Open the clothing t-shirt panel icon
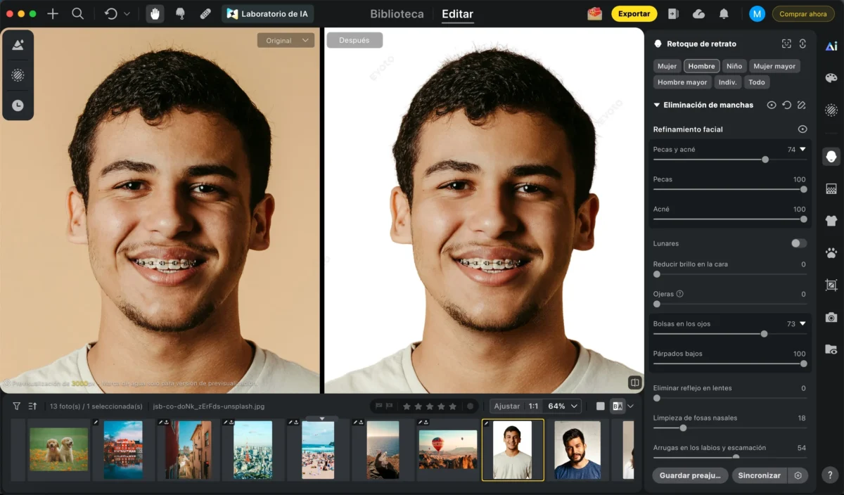The width and height of the screenshot is (844, 495). 831,220
